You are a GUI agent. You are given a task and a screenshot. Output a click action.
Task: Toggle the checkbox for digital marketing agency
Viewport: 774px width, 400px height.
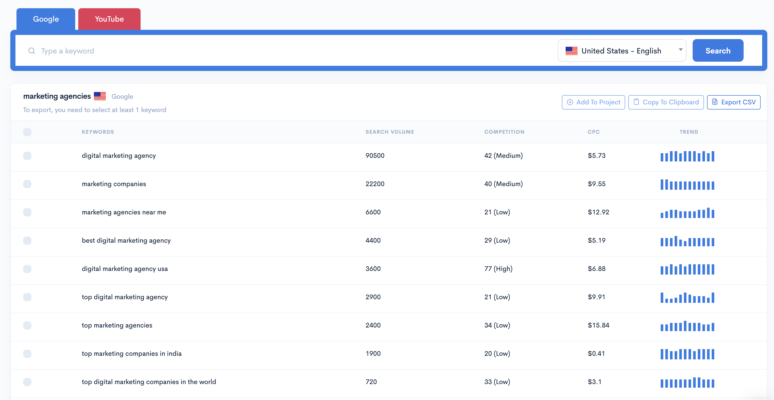pos(27,155)
